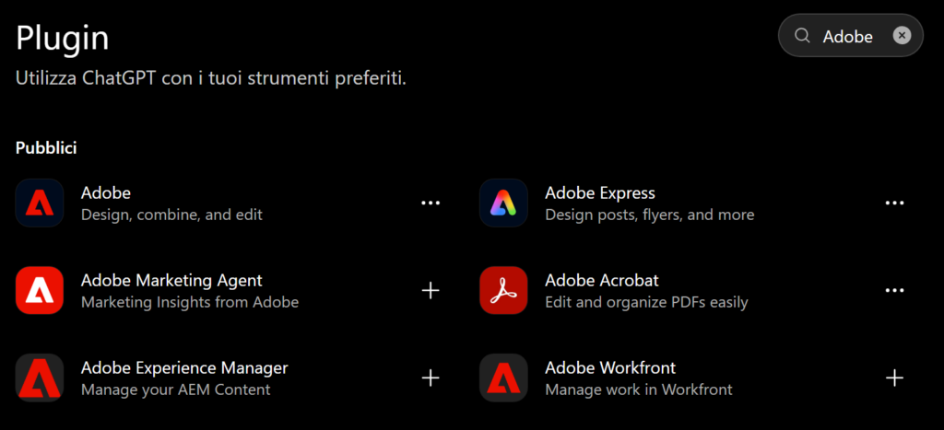The width and height of the screenshot is (944, 430).
Task: Open the Adobe plugin icon
Action: pos(40,203)
